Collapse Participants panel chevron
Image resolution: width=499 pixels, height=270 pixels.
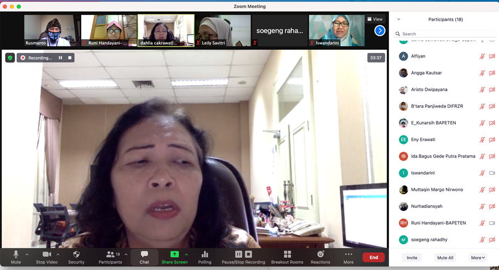tap(398, 19)
